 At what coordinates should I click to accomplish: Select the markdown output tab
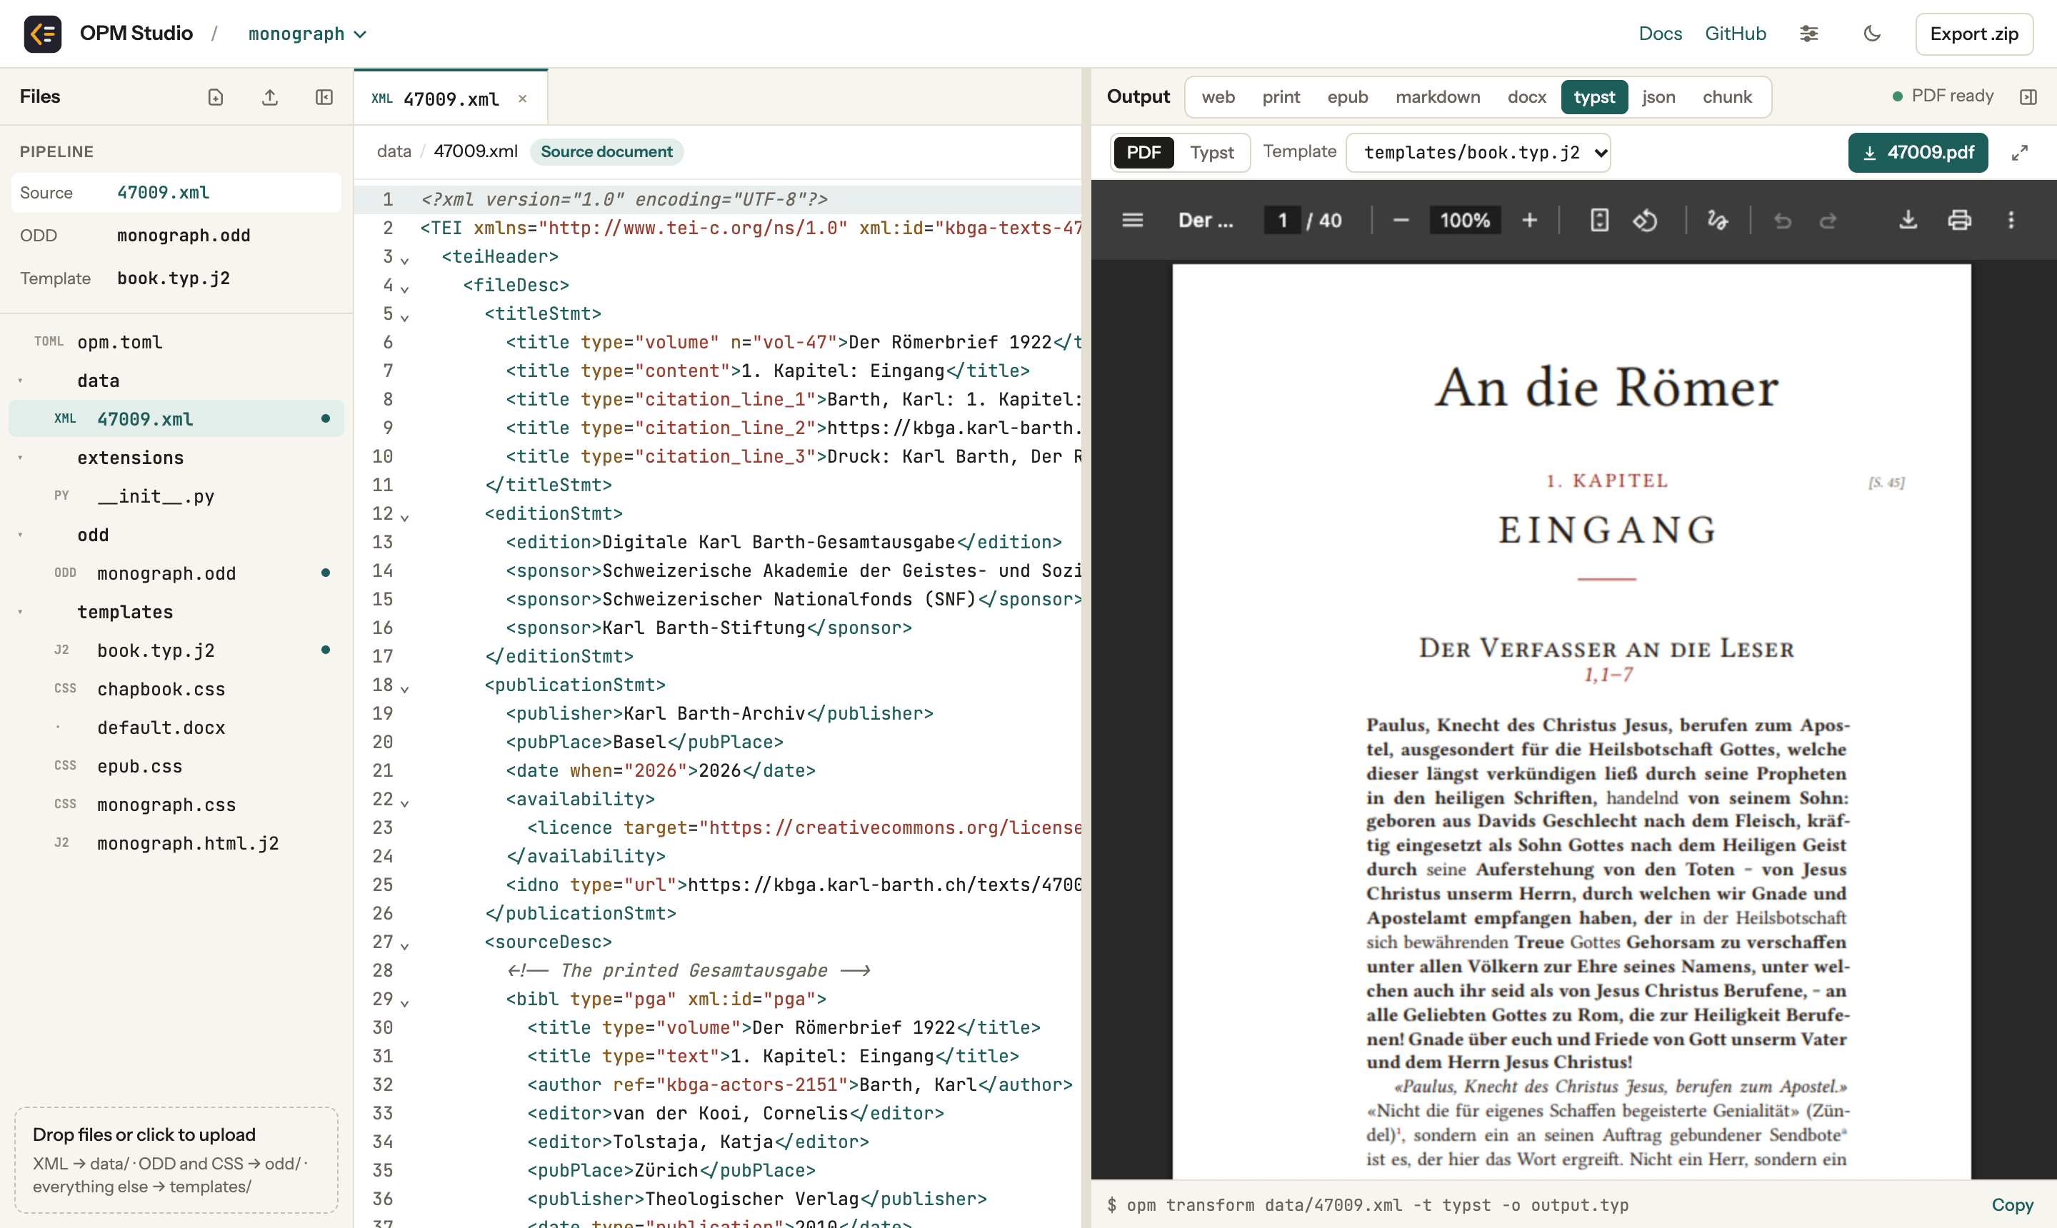tap(1438, 97)
